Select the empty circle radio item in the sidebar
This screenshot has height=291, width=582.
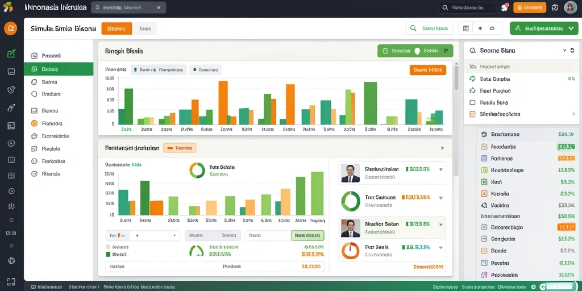pos(35,94)
